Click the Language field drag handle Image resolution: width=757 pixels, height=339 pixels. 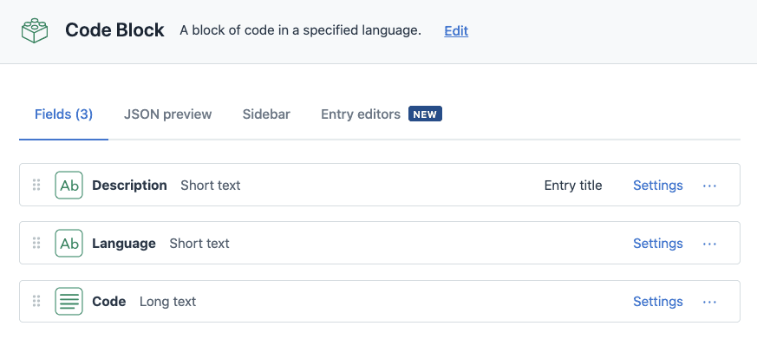[36, 243]
